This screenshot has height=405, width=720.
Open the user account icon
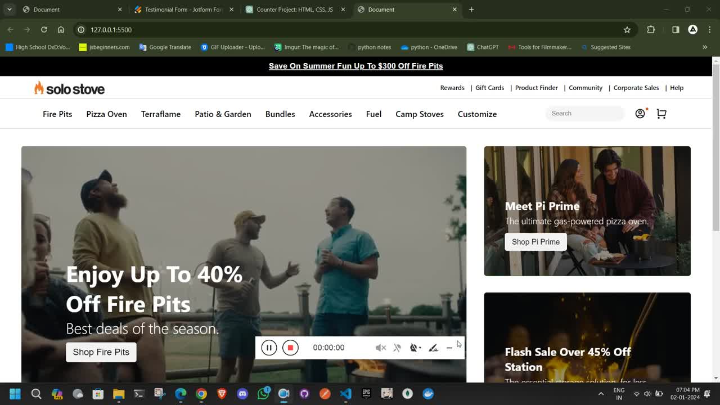pyautogui.click(x=640, y=114)
